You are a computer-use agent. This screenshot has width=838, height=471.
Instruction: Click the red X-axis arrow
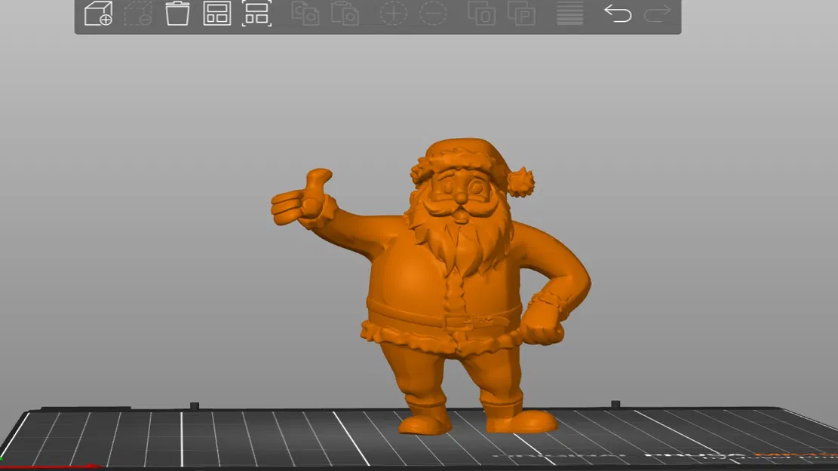(x=83, y=466)
